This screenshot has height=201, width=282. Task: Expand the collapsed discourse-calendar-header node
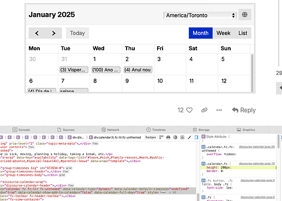[x=55, y=185]
